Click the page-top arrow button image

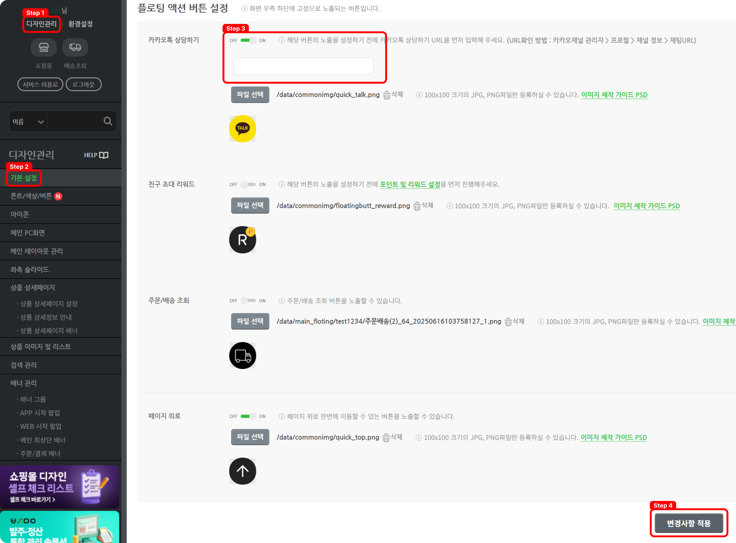click(242, 471)
